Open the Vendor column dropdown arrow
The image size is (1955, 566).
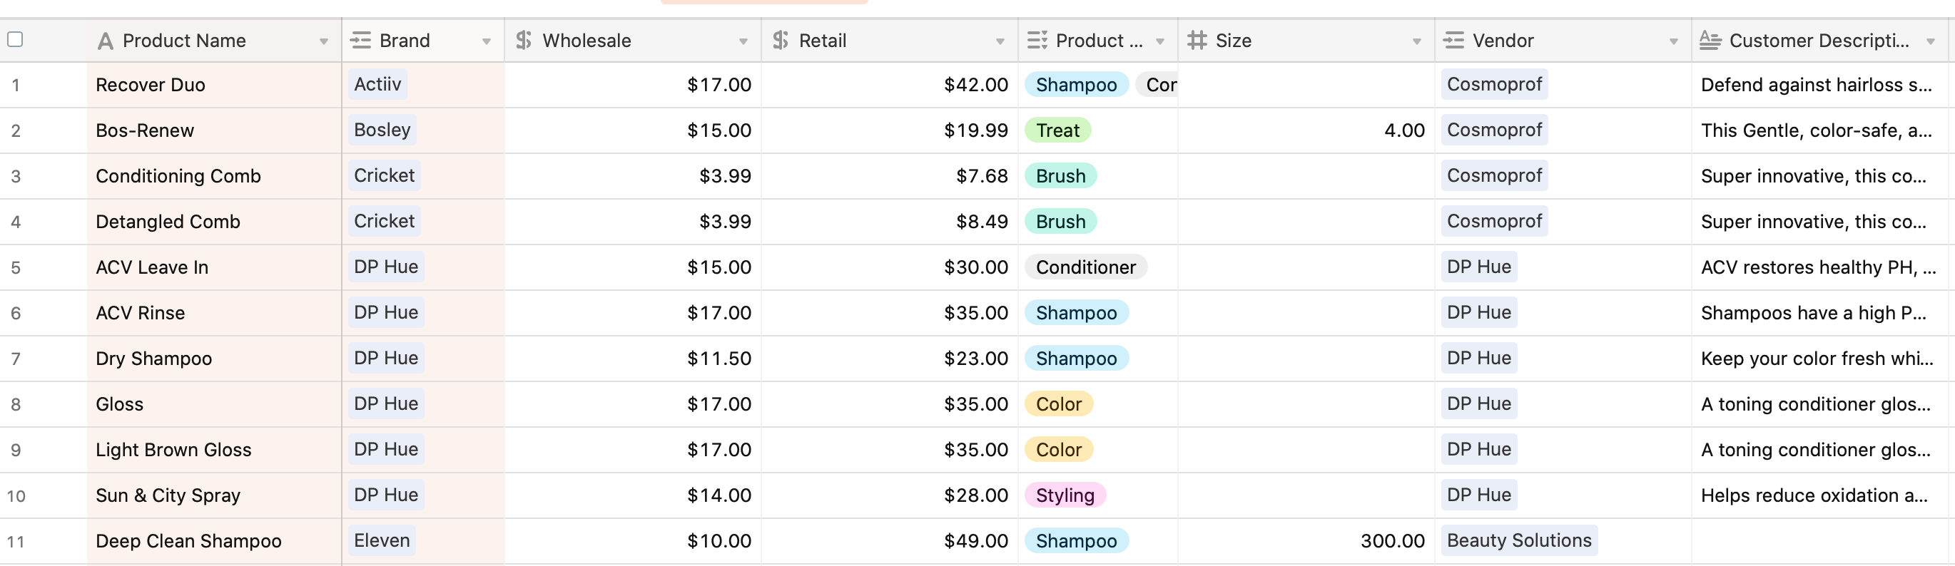coord(1672,42)
